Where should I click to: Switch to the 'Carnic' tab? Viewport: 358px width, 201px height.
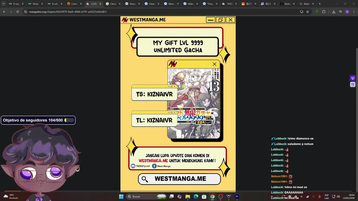74,4
